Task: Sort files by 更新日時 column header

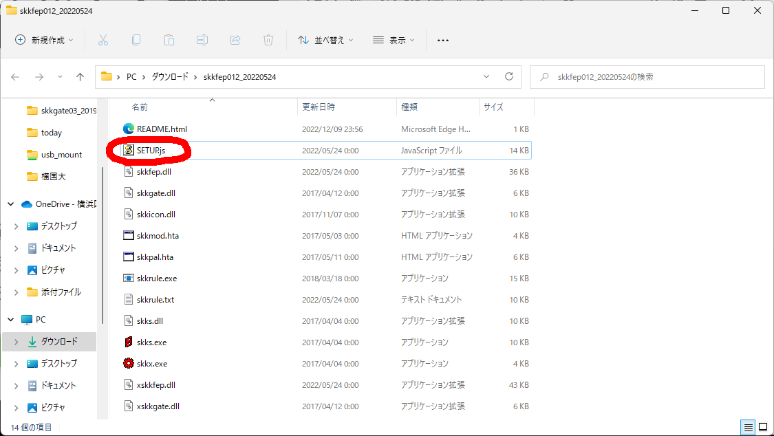Action: click(x=319, y=107)
